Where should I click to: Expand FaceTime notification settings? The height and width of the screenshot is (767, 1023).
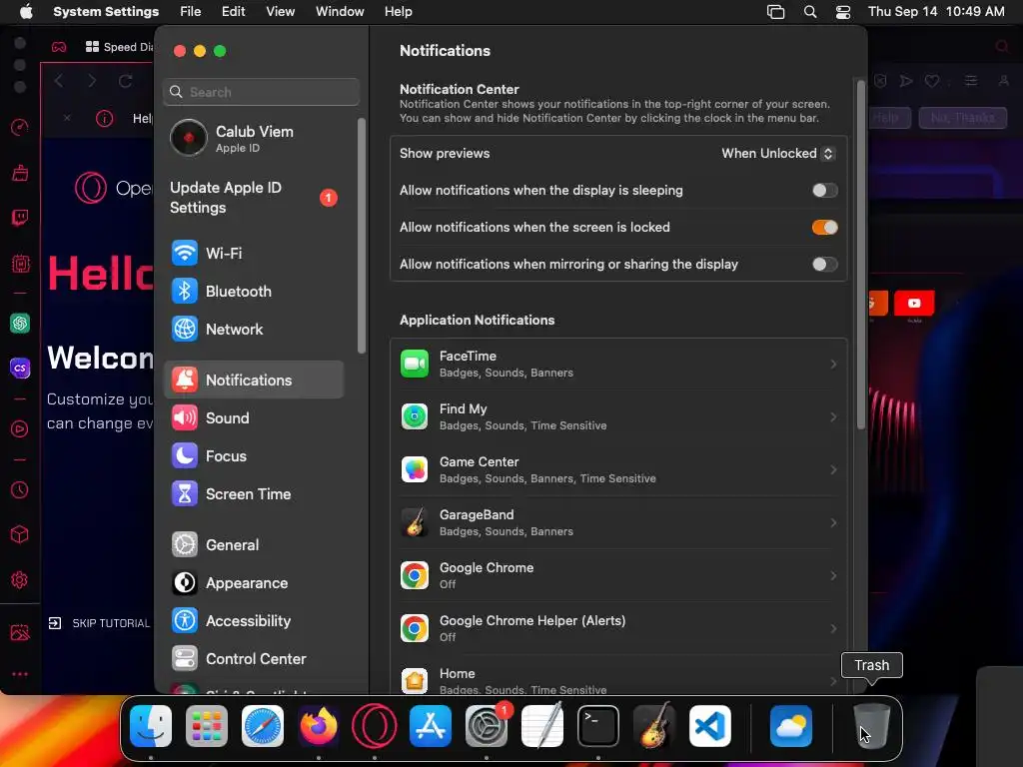point(617,364)
